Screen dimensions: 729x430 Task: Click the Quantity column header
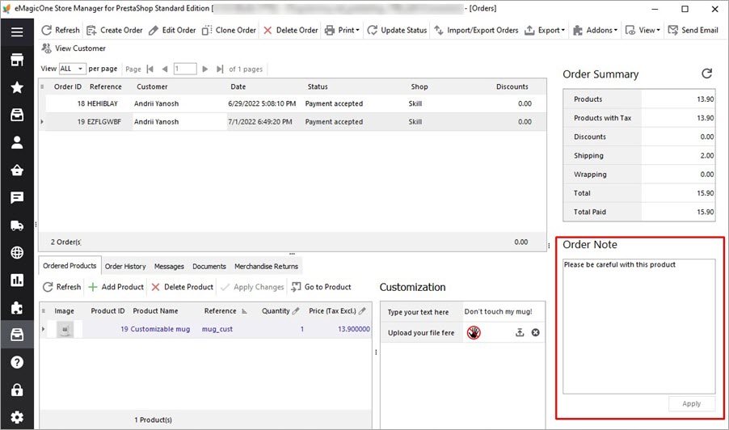(x=280, y=311)
